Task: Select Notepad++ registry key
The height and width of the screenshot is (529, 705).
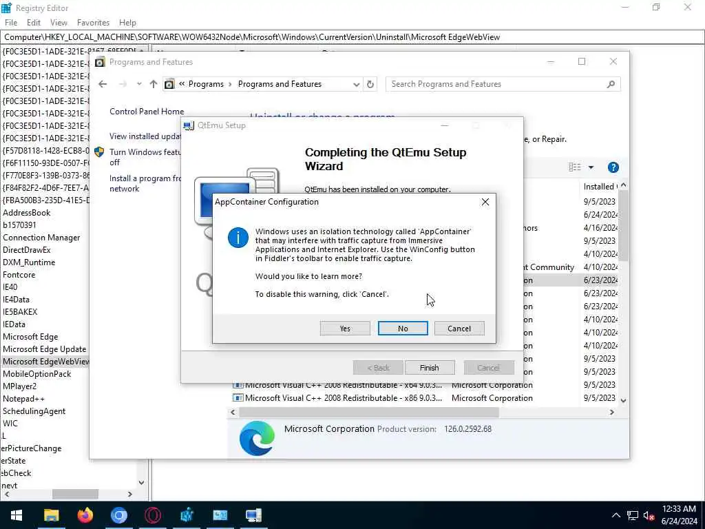Action: coord(23,399)
